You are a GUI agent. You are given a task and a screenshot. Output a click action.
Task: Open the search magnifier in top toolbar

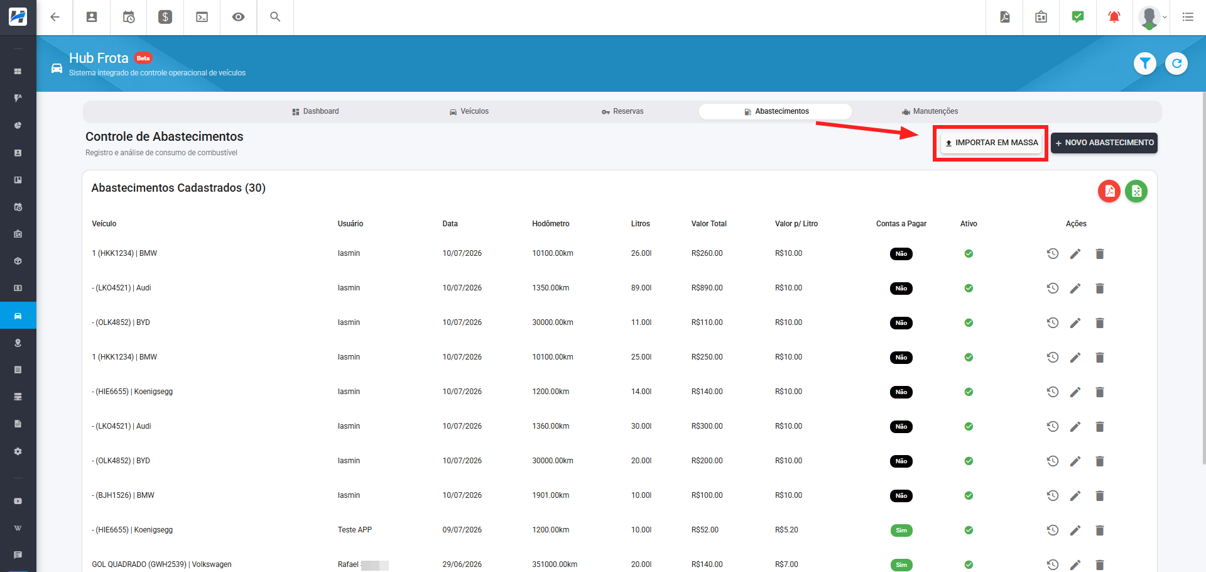[x=275, y=17]
